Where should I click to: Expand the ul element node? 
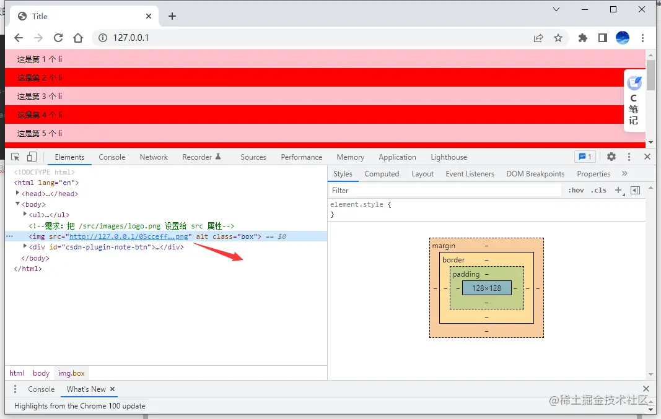[x=25, y=214]
